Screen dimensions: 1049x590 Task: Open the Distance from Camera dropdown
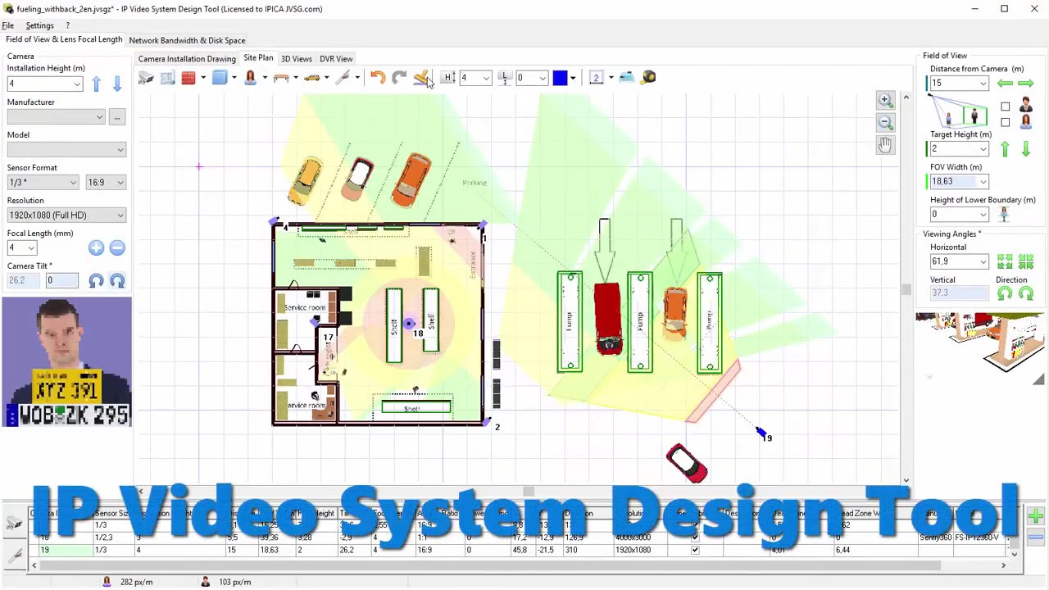coord(983,84)
